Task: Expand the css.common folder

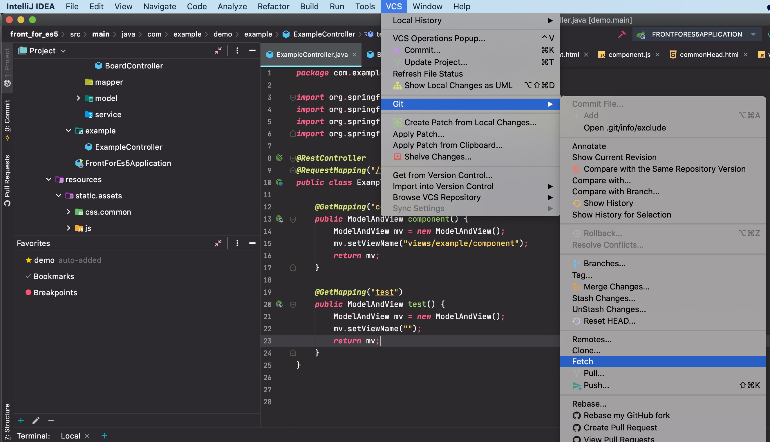Action: (x=68, y=212)
